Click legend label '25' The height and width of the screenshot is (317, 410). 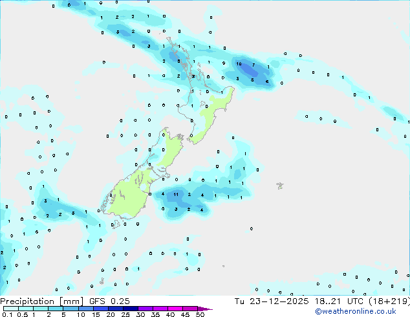125,314
